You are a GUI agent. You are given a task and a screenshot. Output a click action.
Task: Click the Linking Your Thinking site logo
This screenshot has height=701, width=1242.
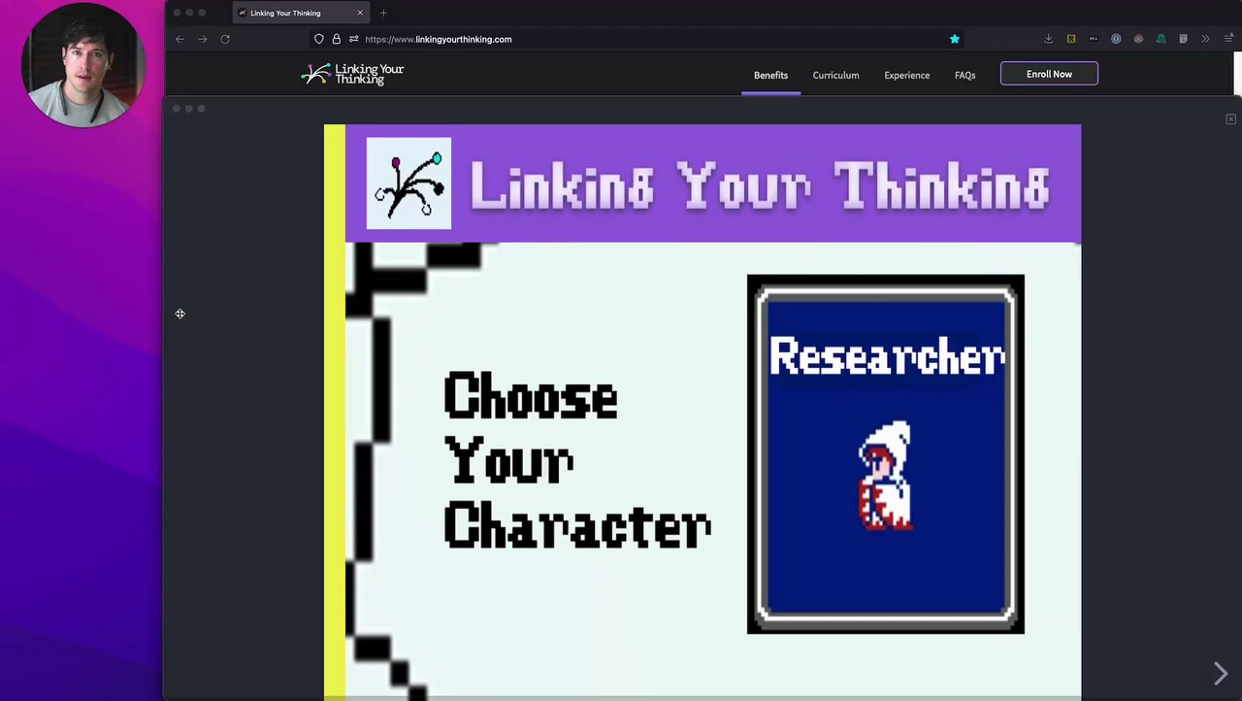tap(352, 74)
